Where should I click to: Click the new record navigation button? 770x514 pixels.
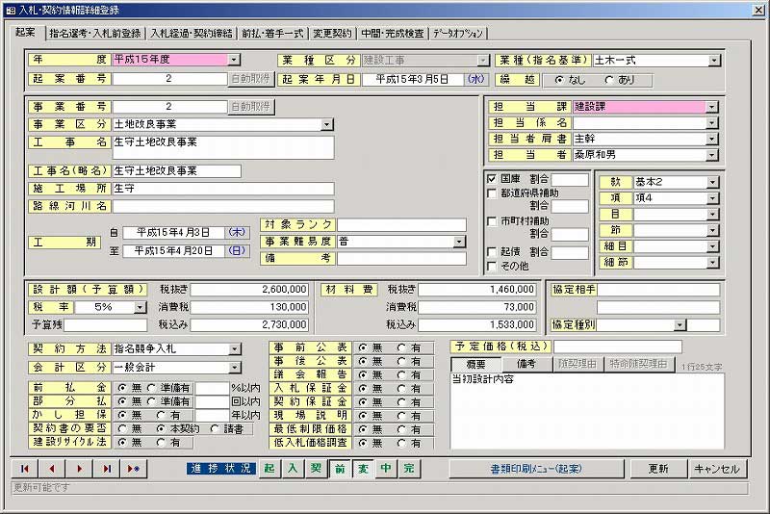point(134,469)
